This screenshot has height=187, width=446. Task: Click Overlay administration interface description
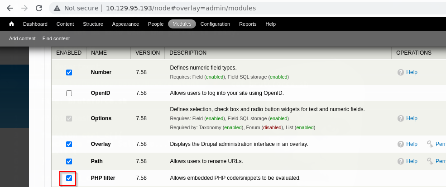239,144
